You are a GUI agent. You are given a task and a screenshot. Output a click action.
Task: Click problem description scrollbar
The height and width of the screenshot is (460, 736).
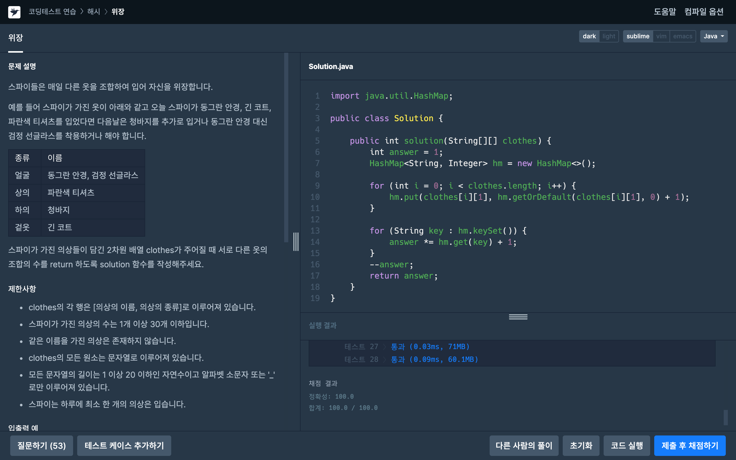(286, 147)
